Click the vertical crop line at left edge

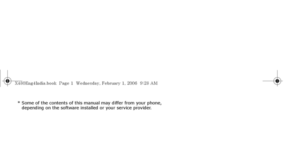tap(0, 78)
